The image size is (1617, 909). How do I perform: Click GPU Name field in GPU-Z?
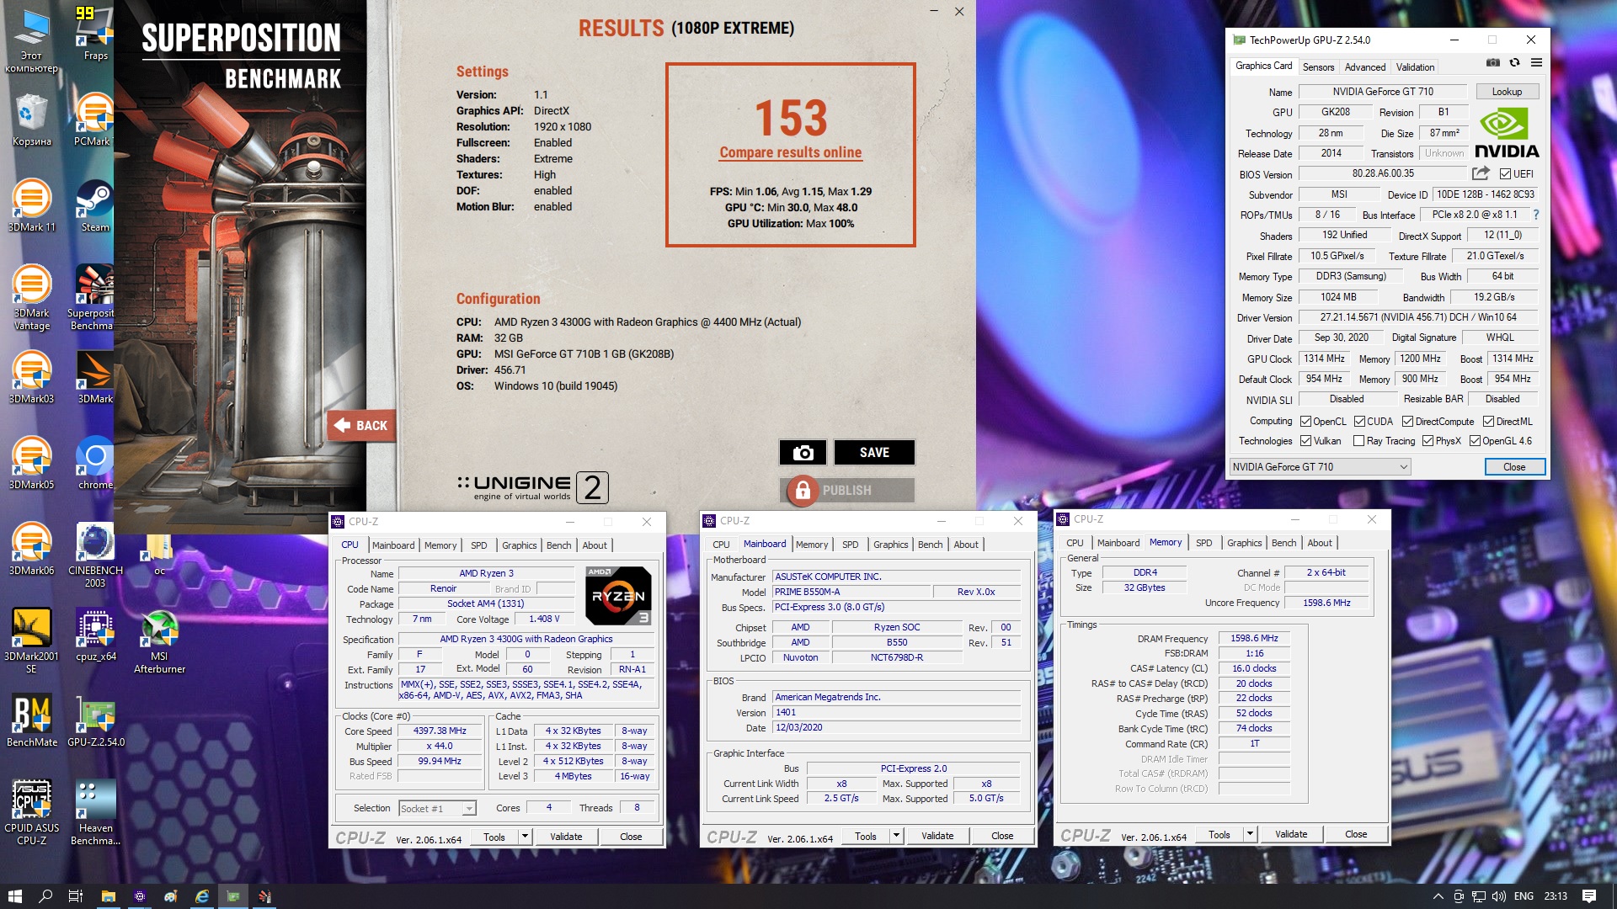1383,92
